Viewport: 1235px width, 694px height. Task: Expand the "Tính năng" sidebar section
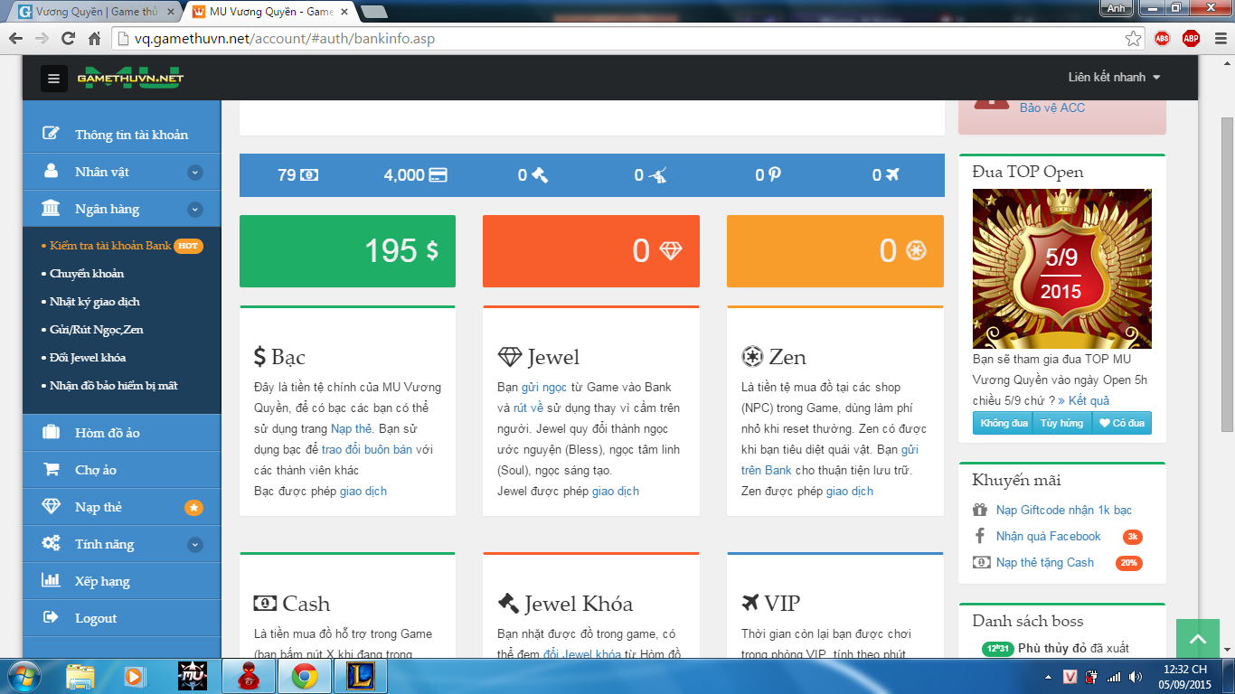[194, 545]
